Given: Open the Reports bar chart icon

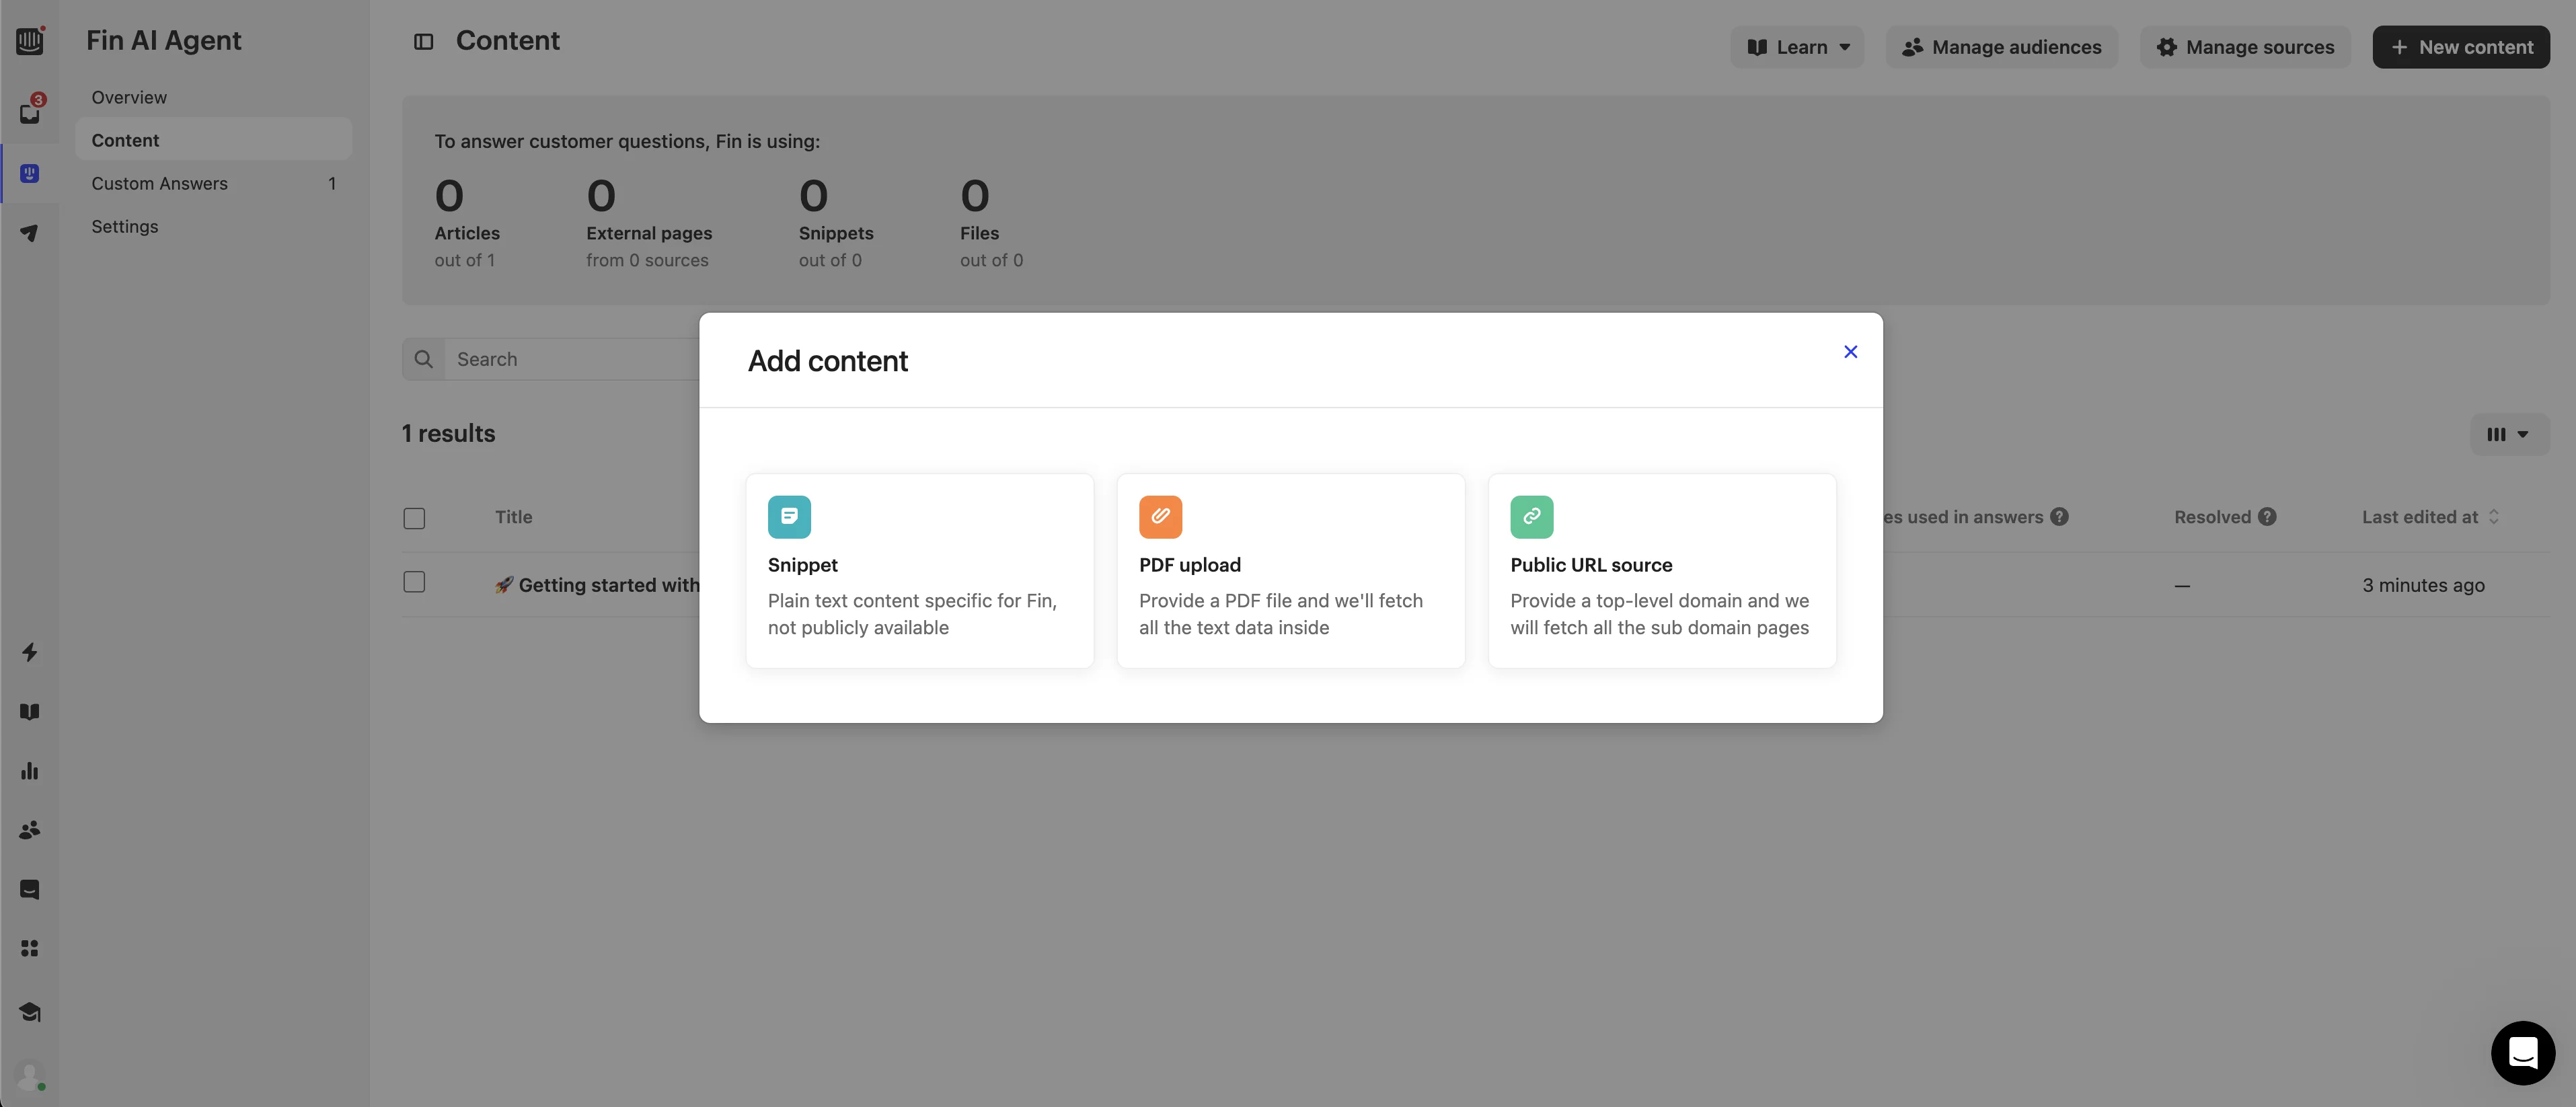Looking at the screenshot, I should click(x=30, y=771).
